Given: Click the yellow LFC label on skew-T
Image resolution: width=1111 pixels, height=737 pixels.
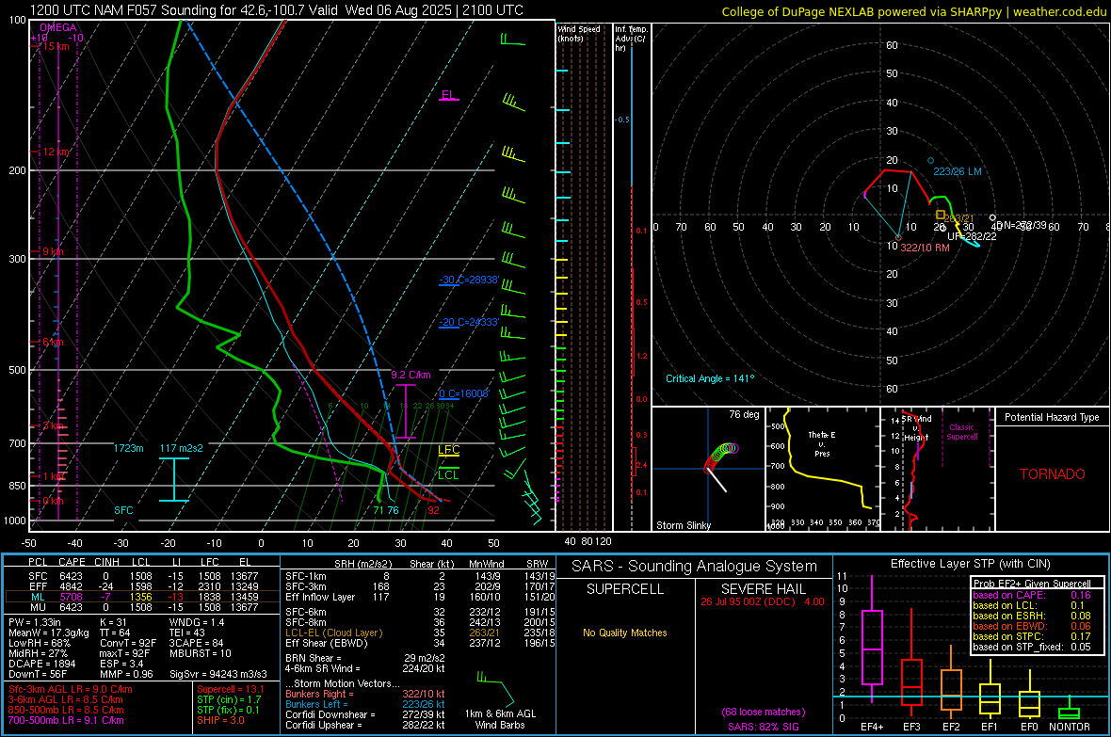Looking at the screenshot, I should 448,449.
